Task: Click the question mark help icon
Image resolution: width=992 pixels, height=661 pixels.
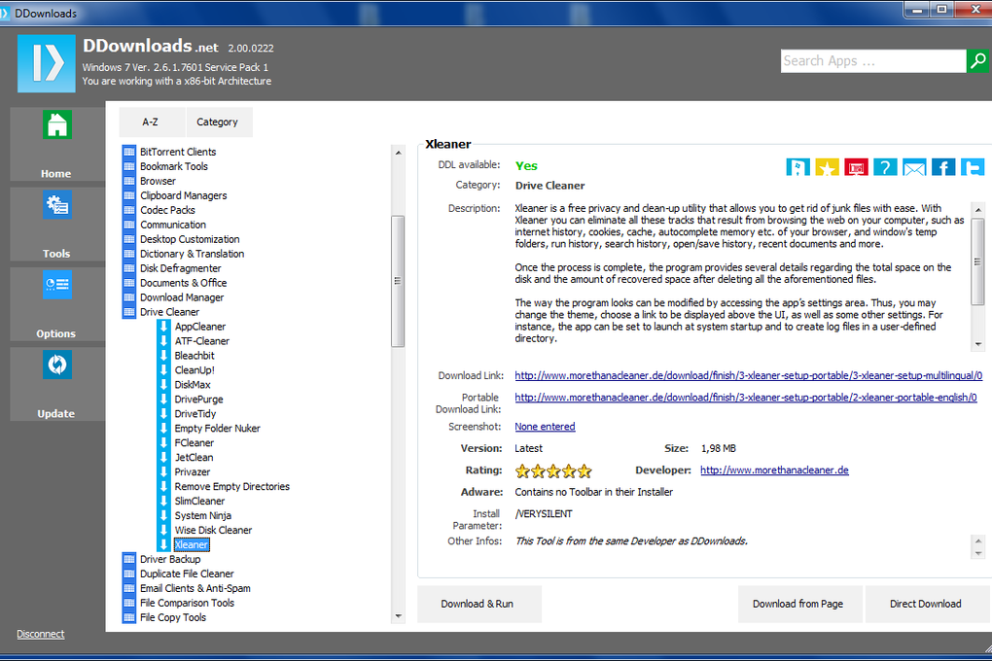Action: tap(885, 167)
